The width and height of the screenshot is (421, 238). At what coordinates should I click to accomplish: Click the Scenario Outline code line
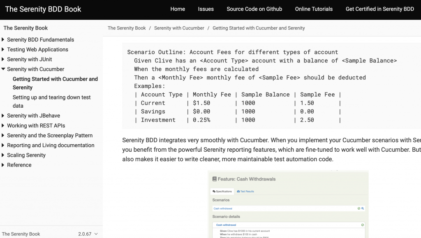(233, 52)
